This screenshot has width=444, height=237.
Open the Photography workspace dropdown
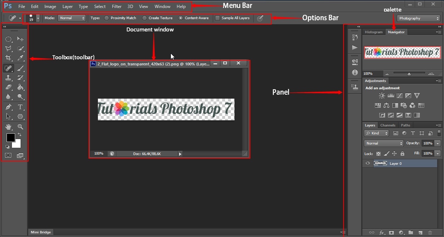coord(418,18)
